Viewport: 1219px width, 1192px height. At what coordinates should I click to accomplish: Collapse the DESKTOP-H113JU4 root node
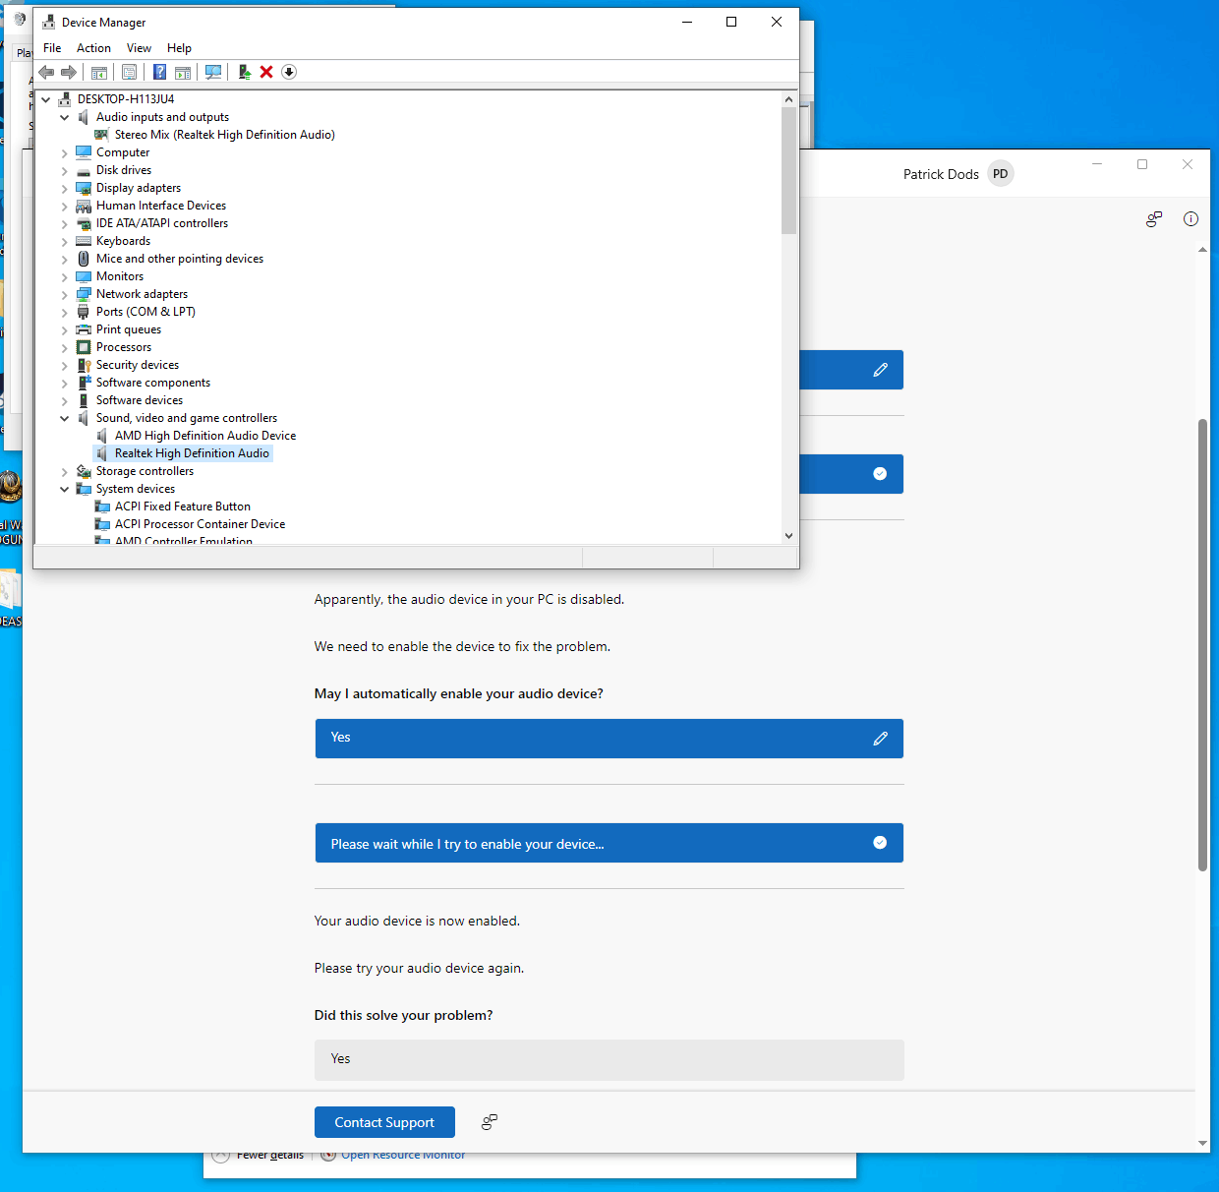click(x=46, y=99)
